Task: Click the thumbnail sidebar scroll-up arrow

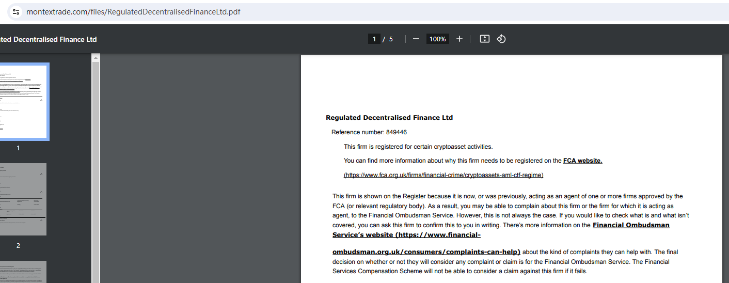Action: (96, 58)
